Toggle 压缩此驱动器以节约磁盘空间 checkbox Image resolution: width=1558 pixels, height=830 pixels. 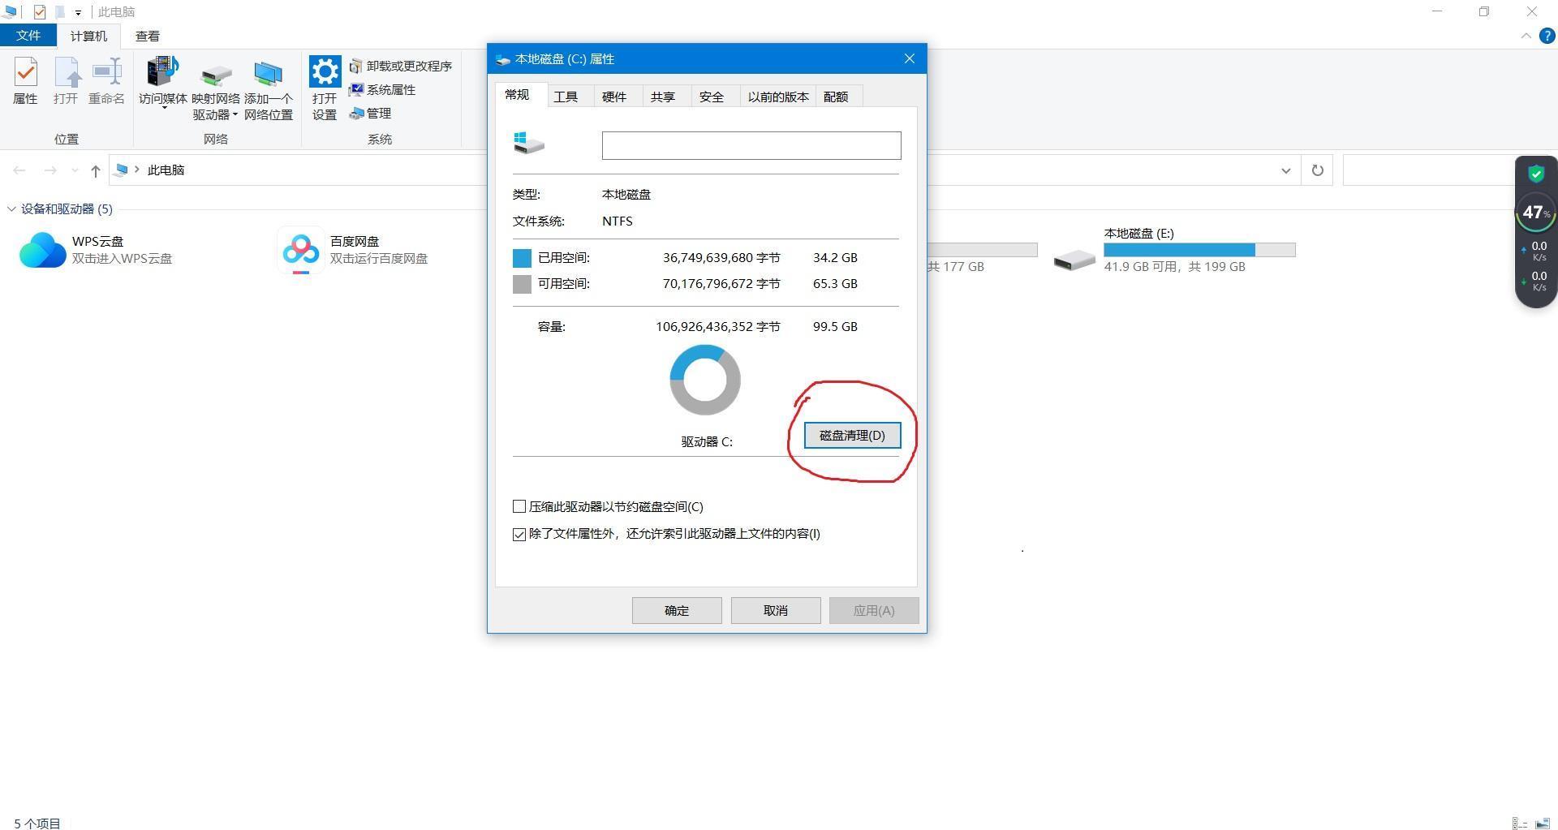(519, 506)
